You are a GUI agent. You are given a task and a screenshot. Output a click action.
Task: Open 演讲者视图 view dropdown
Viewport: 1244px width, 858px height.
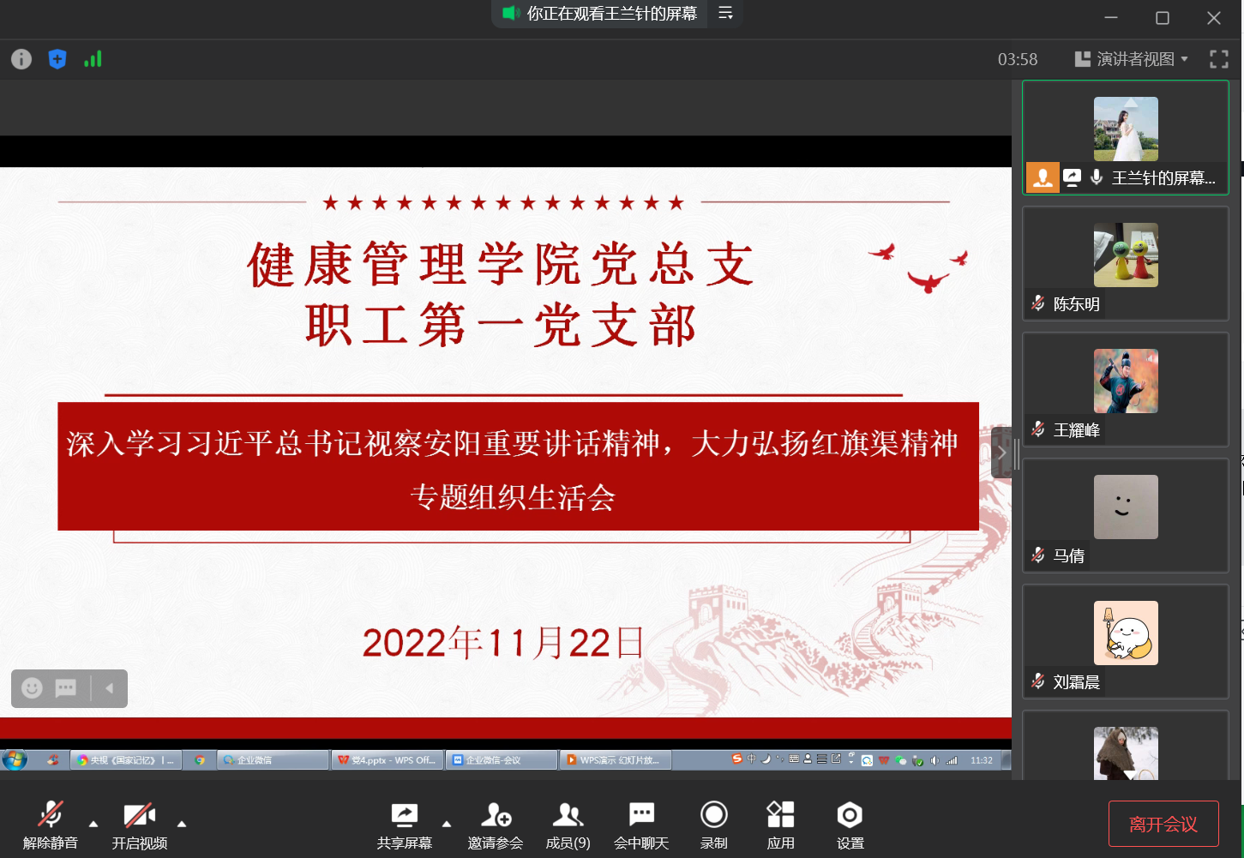click(x=1132, y=59)
